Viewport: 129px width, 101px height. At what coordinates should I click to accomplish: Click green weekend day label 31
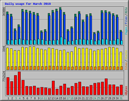(121, 98)
